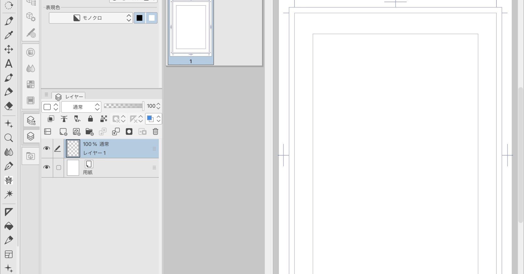Toggle visibility of 用紙 layer
524x274 pixels.
pos(47,167)
